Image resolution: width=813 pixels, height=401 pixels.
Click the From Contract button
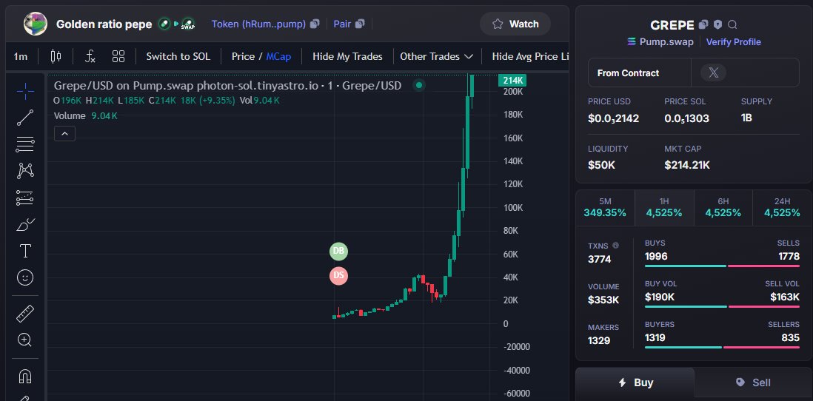(639, 73)
